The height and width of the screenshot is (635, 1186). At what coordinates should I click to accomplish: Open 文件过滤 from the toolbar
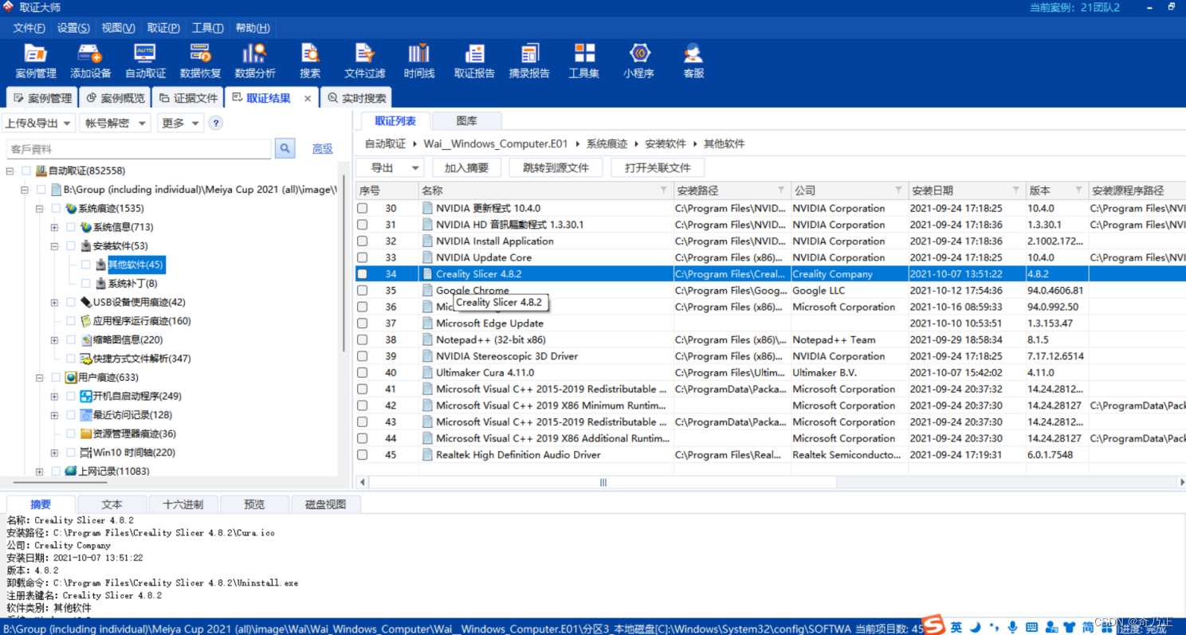[x=364, y=61]
